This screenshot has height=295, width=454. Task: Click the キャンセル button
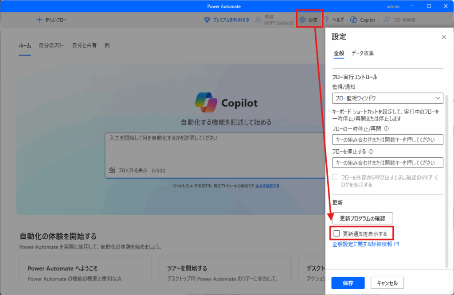pos(387,283)
